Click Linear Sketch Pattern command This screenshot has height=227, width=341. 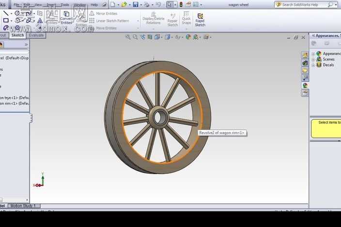[x=109, y=21]
